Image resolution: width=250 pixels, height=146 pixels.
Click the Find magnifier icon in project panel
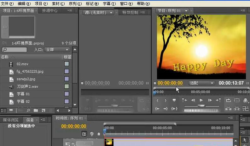coord(28,111)
